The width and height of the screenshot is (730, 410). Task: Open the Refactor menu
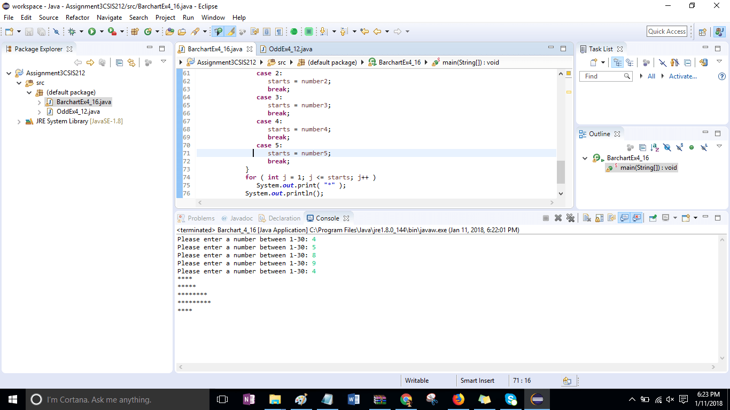(x=77, y=17)
